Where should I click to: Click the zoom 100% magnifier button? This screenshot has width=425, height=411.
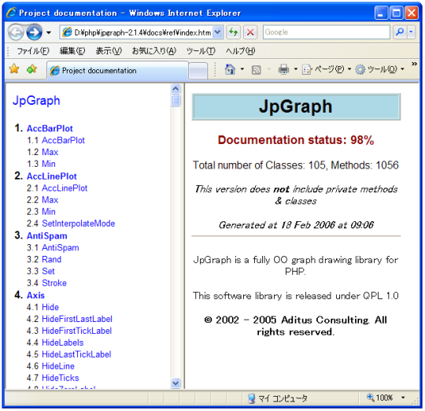(x=379, y=398)
